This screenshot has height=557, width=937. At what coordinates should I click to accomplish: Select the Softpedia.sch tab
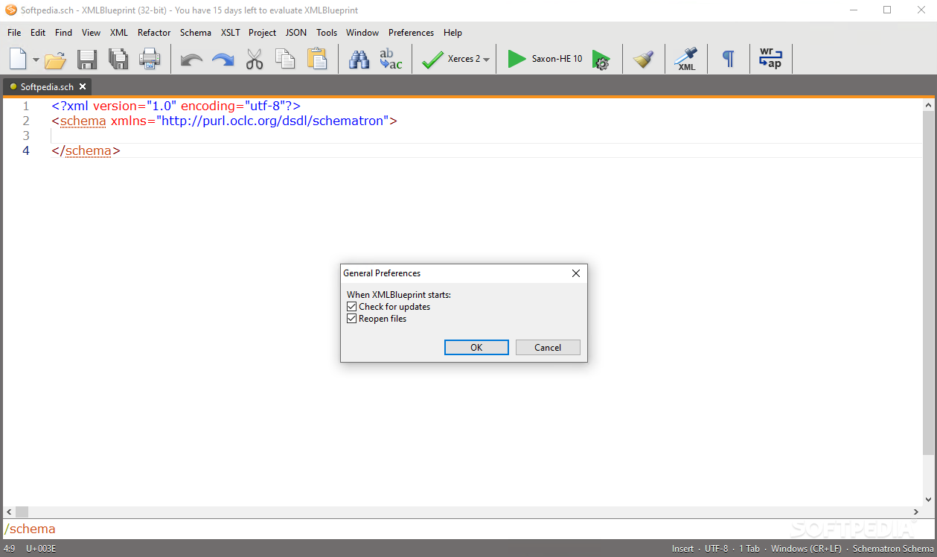click(x=47, y=87)
